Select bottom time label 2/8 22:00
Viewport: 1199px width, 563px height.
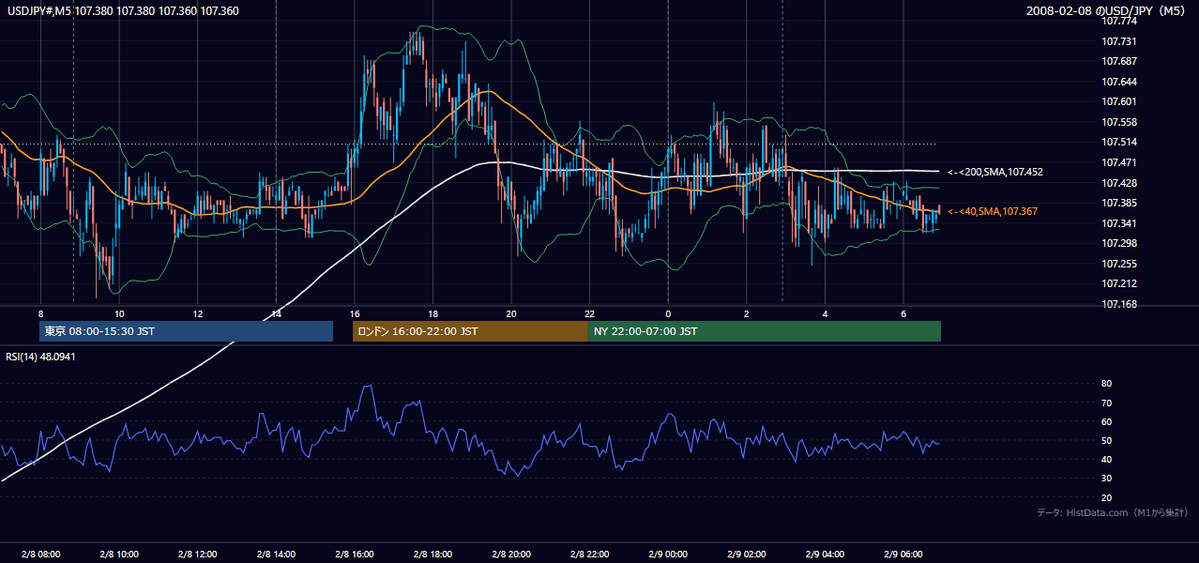point(590,555)
